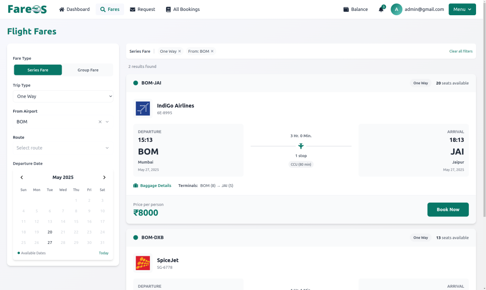Click the 3 Hr. 0 Min. duration
Viewport: 486px width, 290px height.
point(301,136)
